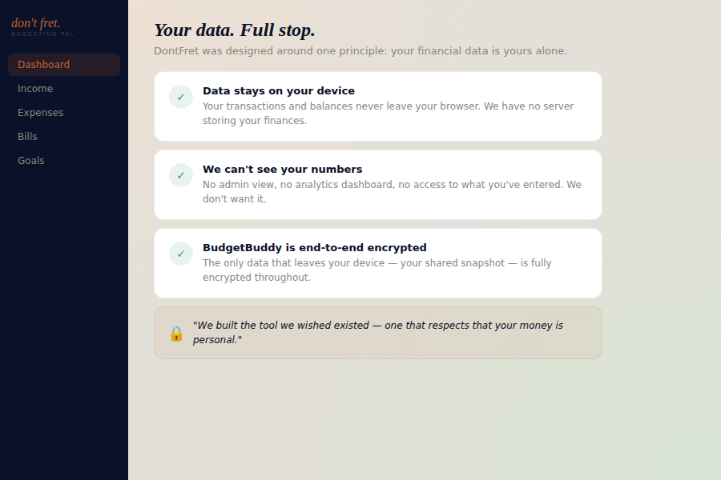Click the "don't fret." logo in the sidebar
This screenshot has width=721, height=480.
(36, 23)
